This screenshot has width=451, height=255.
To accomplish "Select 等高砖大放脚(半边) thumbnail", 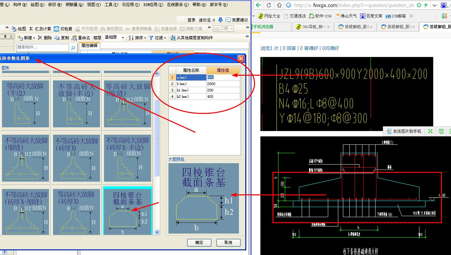I will point(26,104).
